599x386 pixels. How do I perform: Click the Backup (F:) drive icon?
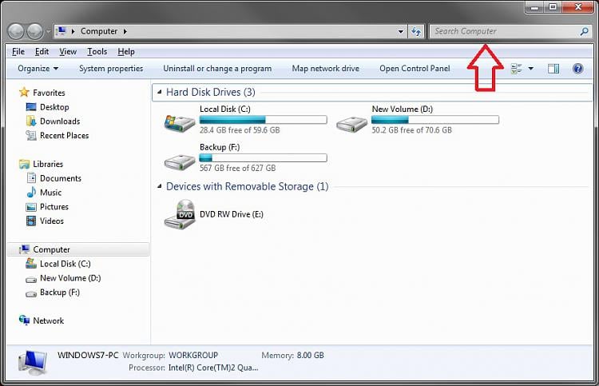(x=180, y=162)
